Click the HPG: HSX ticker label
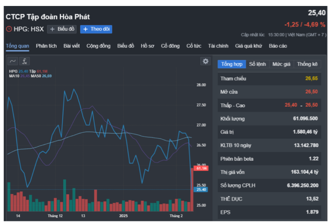Screen dimensions: 330x223 (x=28, y=29)
